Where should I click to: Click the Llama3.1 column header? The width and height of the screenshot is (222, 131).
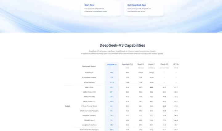(151, 64)
